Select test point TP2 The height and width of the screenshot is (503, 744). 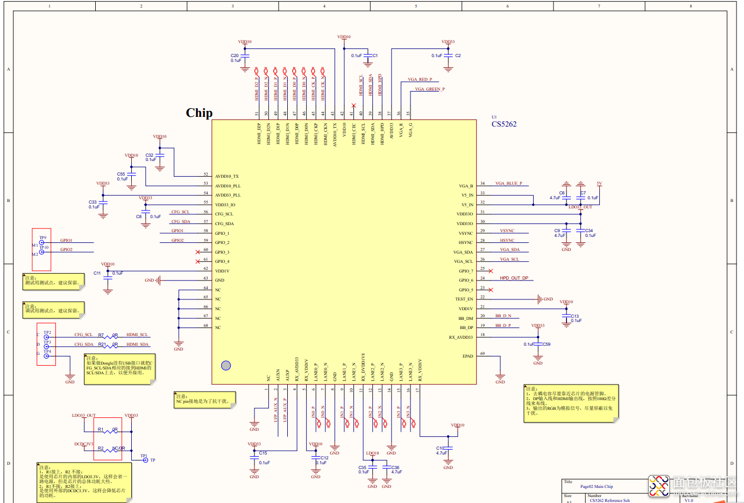coord(46,337)
